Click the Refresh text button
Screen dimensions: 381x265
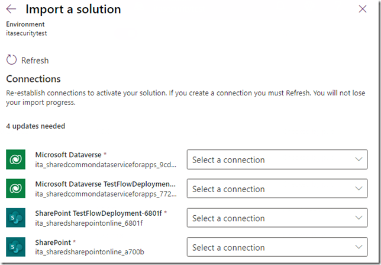[35, 60]
